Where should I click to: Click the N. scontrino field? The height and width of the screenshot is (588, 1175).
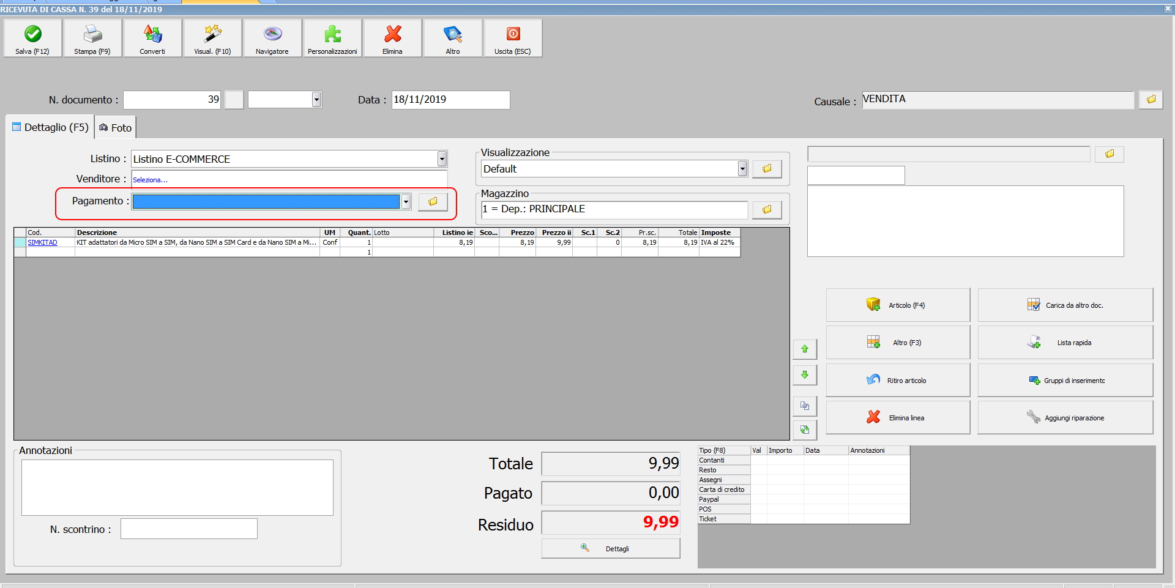[189, 529]
